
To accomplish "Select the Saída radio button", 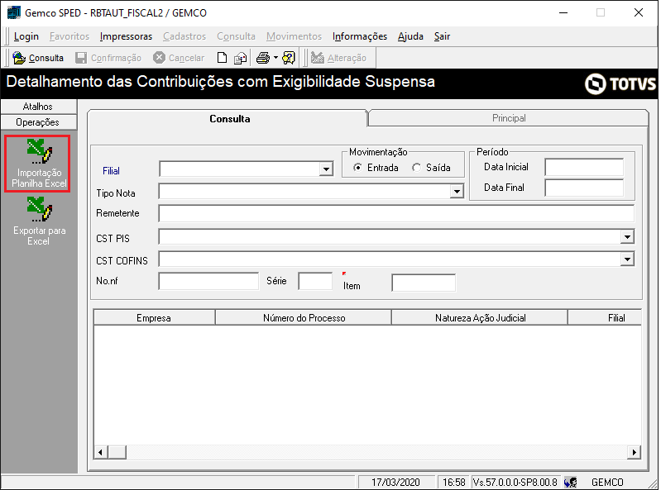I will point(416,168).
